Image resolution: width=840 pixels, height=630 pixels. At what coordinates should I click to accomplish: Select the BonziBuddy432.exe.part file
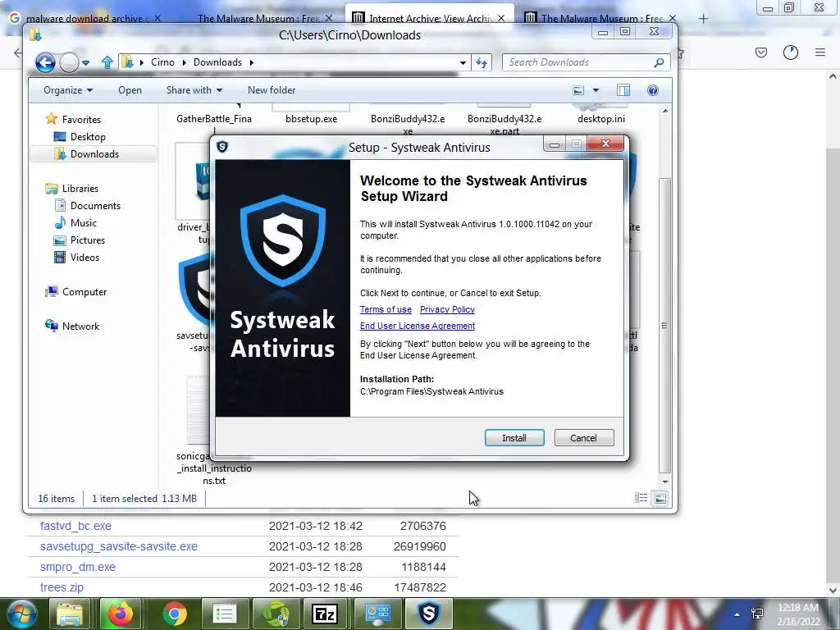tap(504, 124)
